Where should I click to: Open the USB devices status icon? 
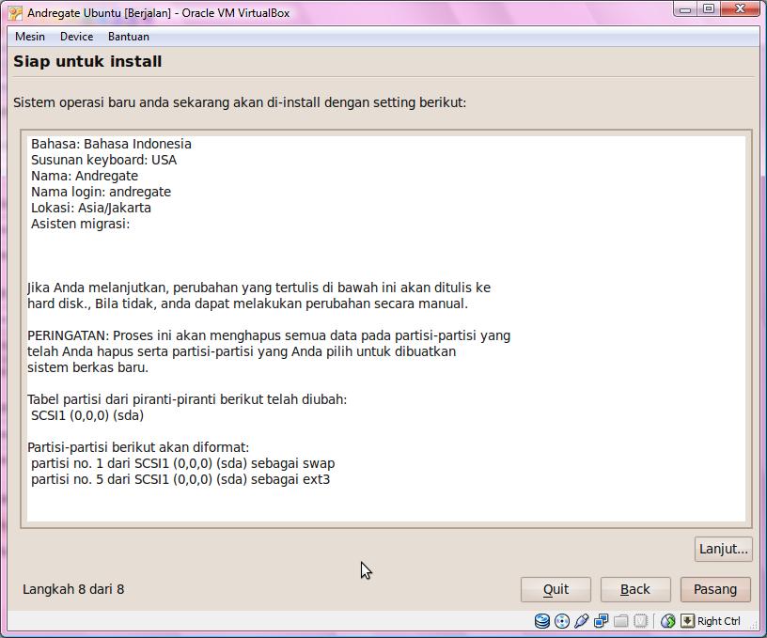pos(582,621)
